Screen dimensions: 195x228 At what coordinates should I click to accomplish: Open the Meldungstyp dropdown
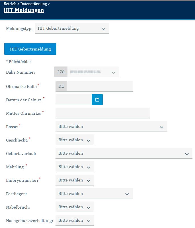coord(72,28)
